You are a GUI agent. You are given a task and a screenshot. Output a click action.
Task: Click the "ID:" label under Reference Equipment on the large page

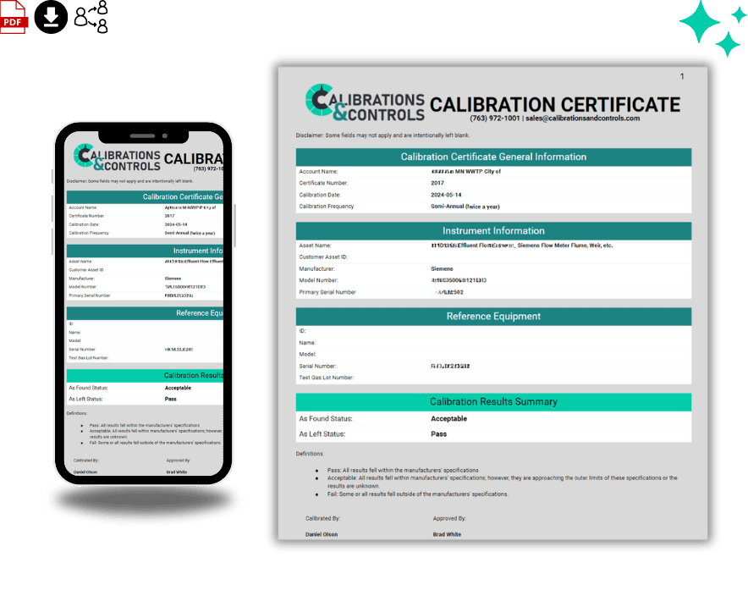tap(302, 331)
